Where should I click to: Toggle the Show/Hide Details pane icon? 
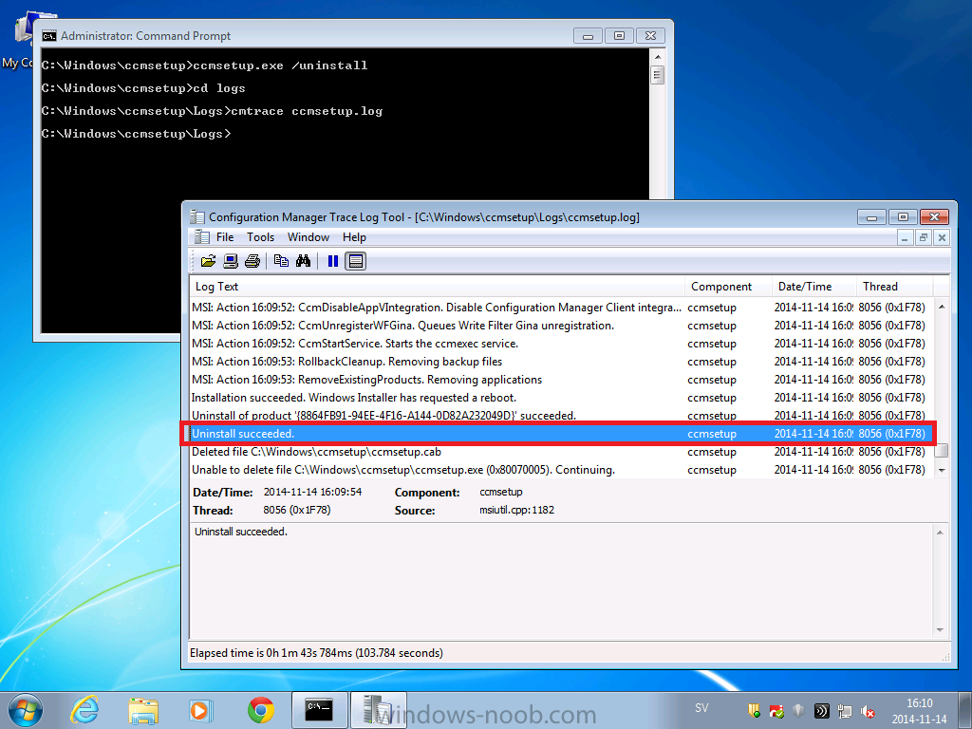point(356,261)
